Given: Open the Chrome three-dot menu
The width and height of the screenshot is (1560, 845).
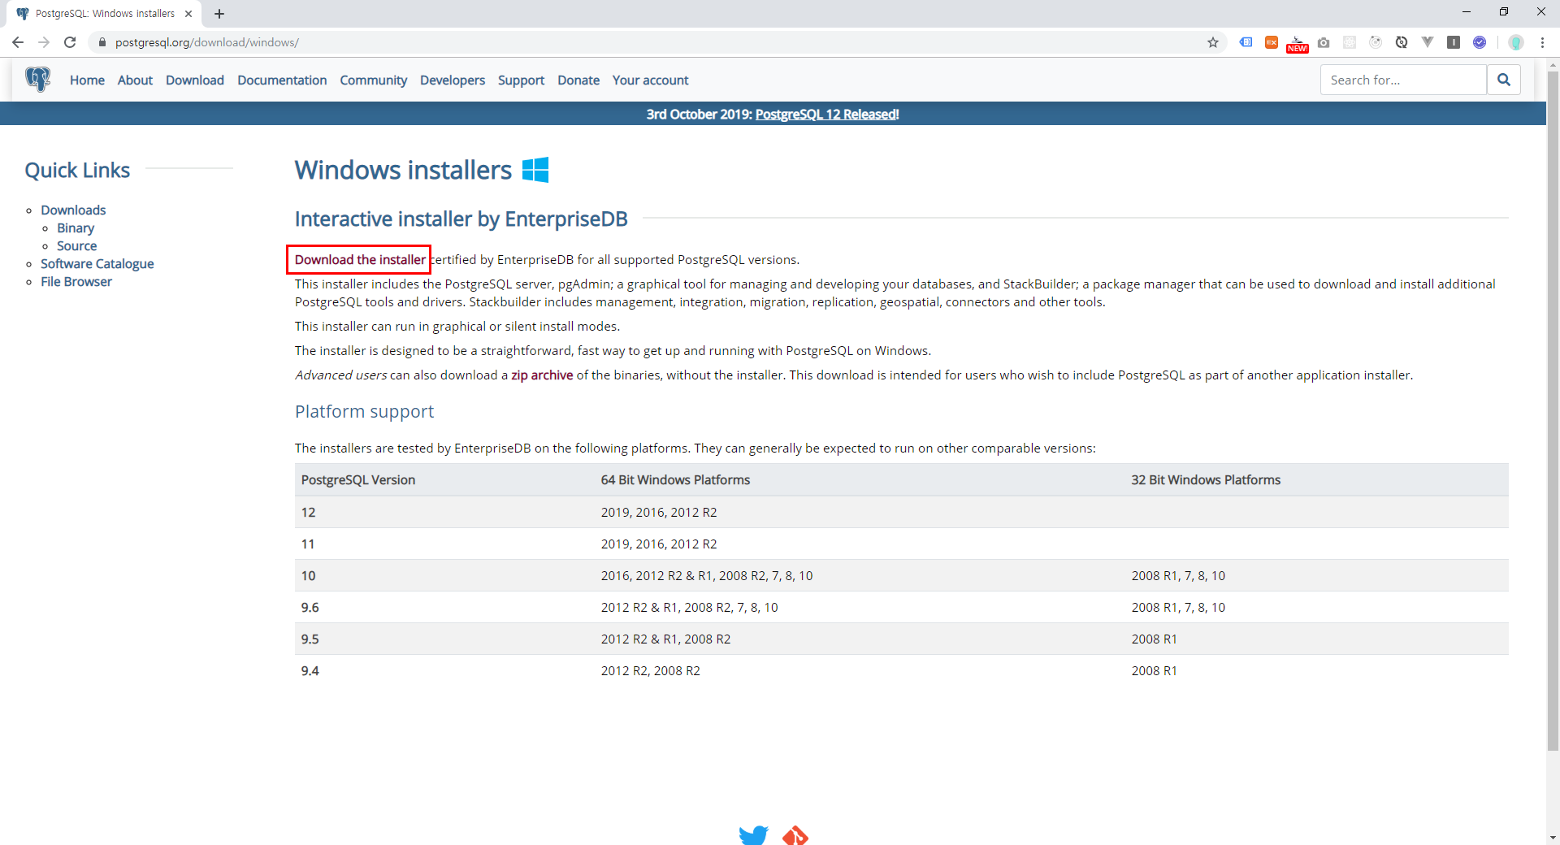Looking at the screenshot, I should coord(1542,42).
